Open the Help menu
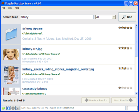Image resolution: width=139 pixels, height=112 pixels. click(x=17, y=8)
